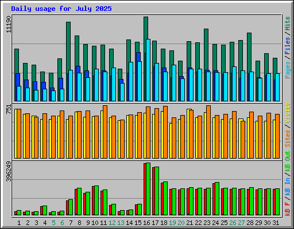Click the red kB F bar for day 17
This screenshot has width=294, height=229.
pos(153,191)
